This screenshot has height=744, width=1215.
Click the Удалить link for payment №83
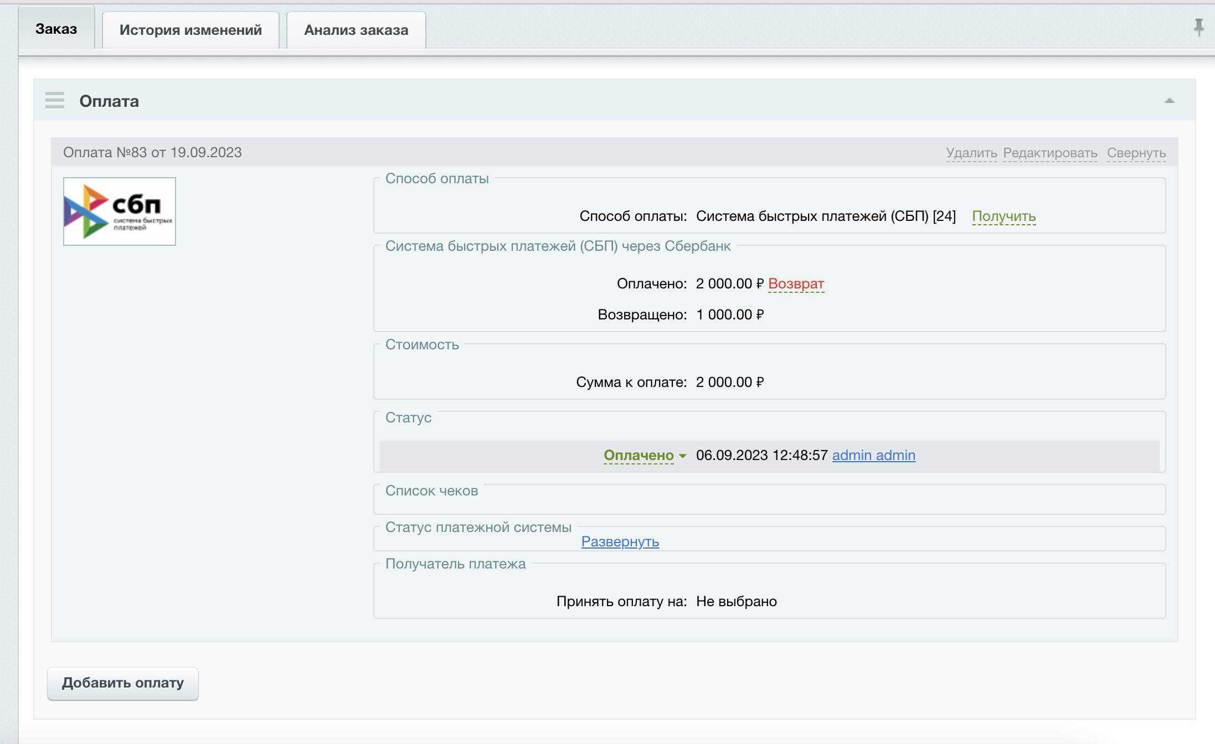971,153
